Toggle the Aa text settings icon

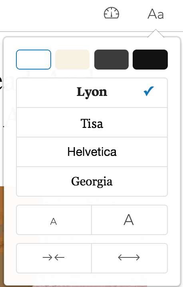click(x=155, y=14)
